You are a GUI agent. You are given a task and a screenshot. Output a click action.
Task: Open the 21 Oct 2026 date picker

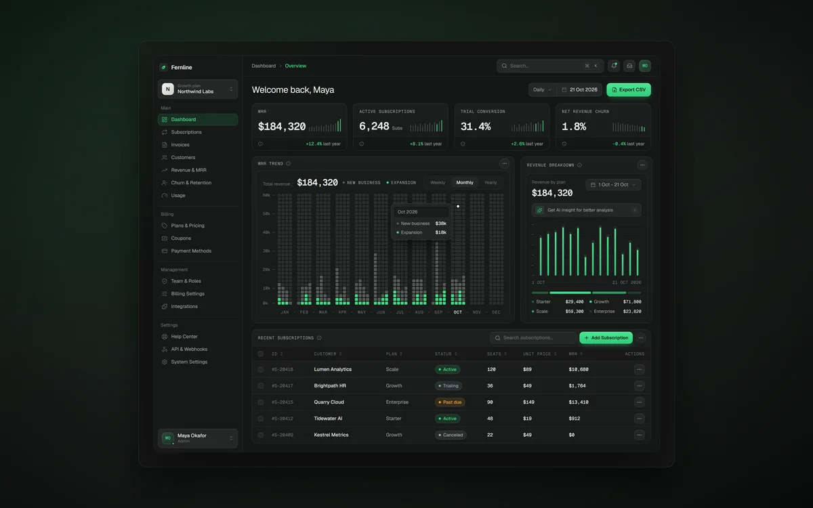pos(579,89)
